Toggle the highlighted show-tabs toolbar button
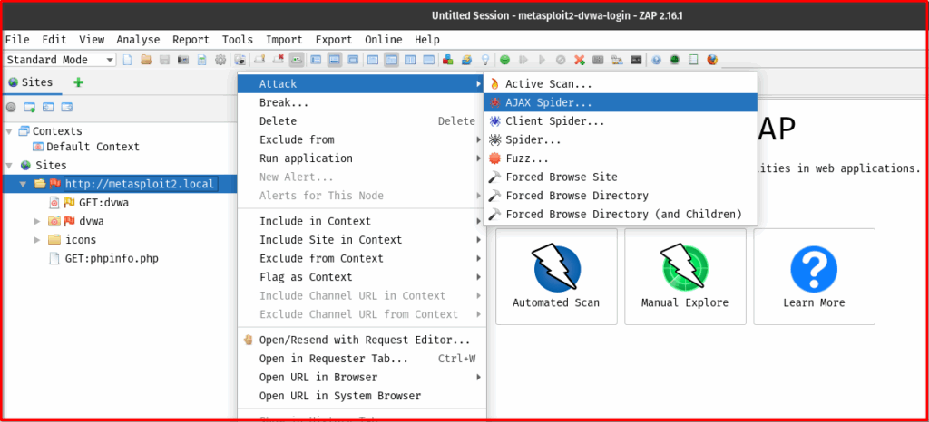The width and height of the screenshot is (929, 422). pyautogui.click(x=297, y=60)
